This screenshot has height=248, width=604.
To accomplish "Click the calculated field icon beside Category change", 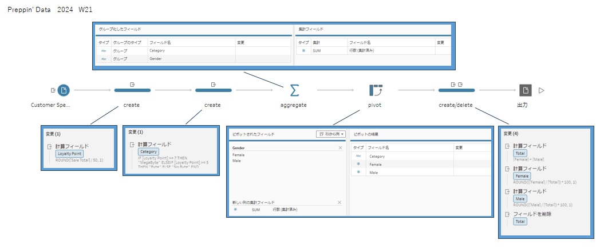I will coord(132,145).
